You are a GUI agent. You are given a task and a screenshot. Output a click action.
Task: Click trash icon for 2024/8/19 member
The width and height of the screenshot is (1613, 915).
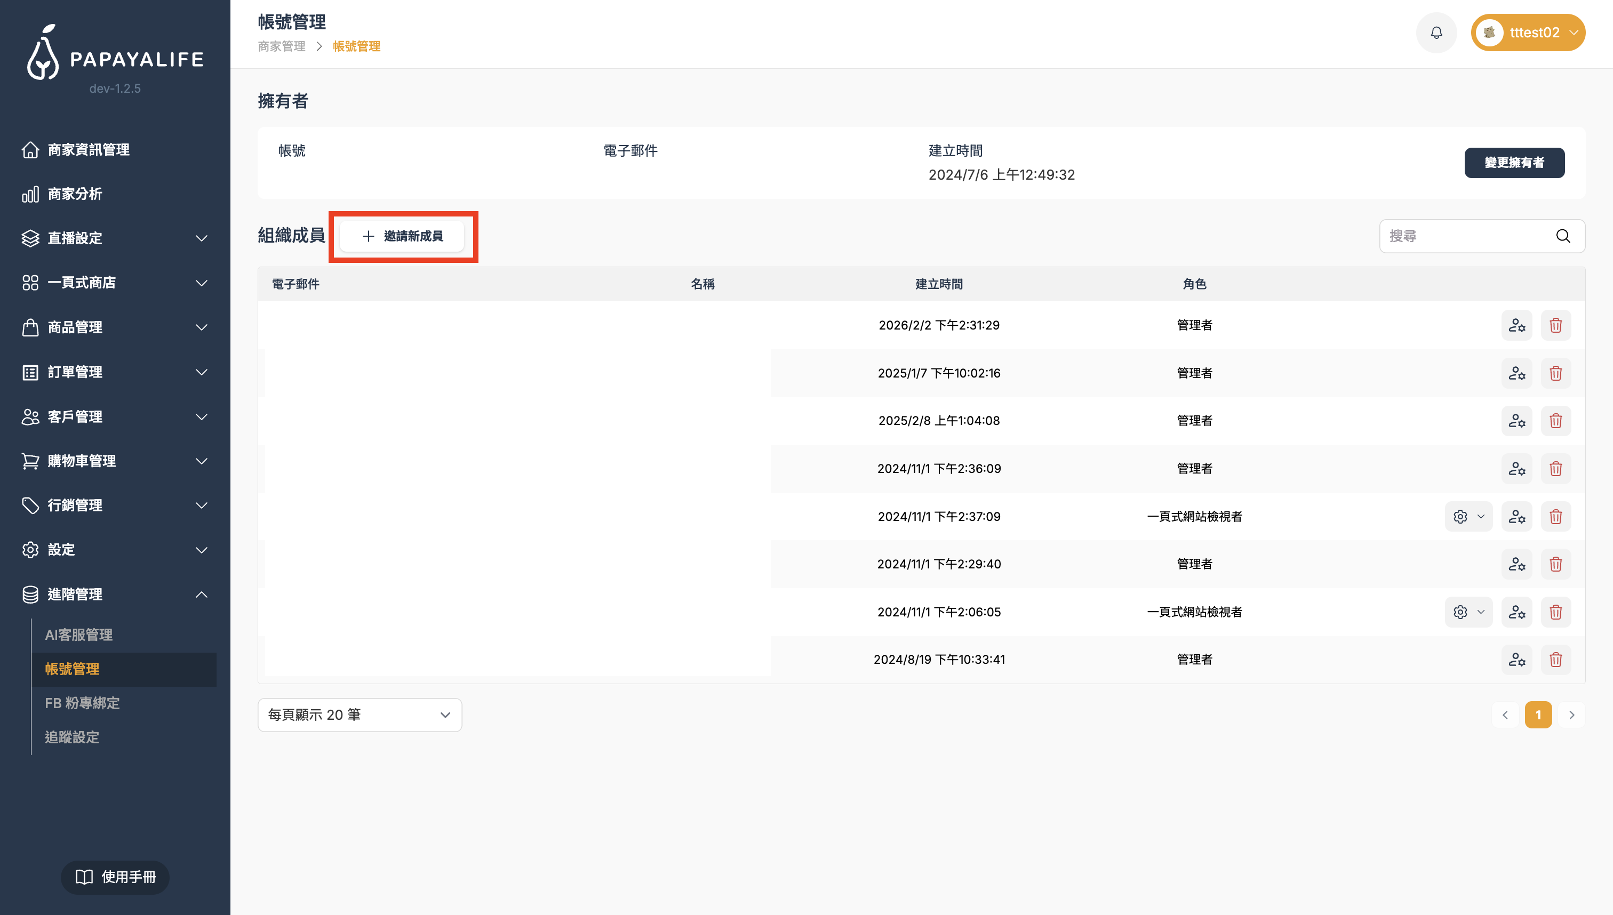[1556, 660]
